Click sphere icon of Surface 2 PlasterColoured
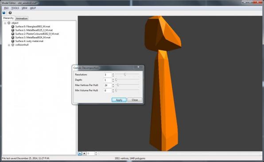The width and height of the screenshot is (264, 162). point(13,34)
